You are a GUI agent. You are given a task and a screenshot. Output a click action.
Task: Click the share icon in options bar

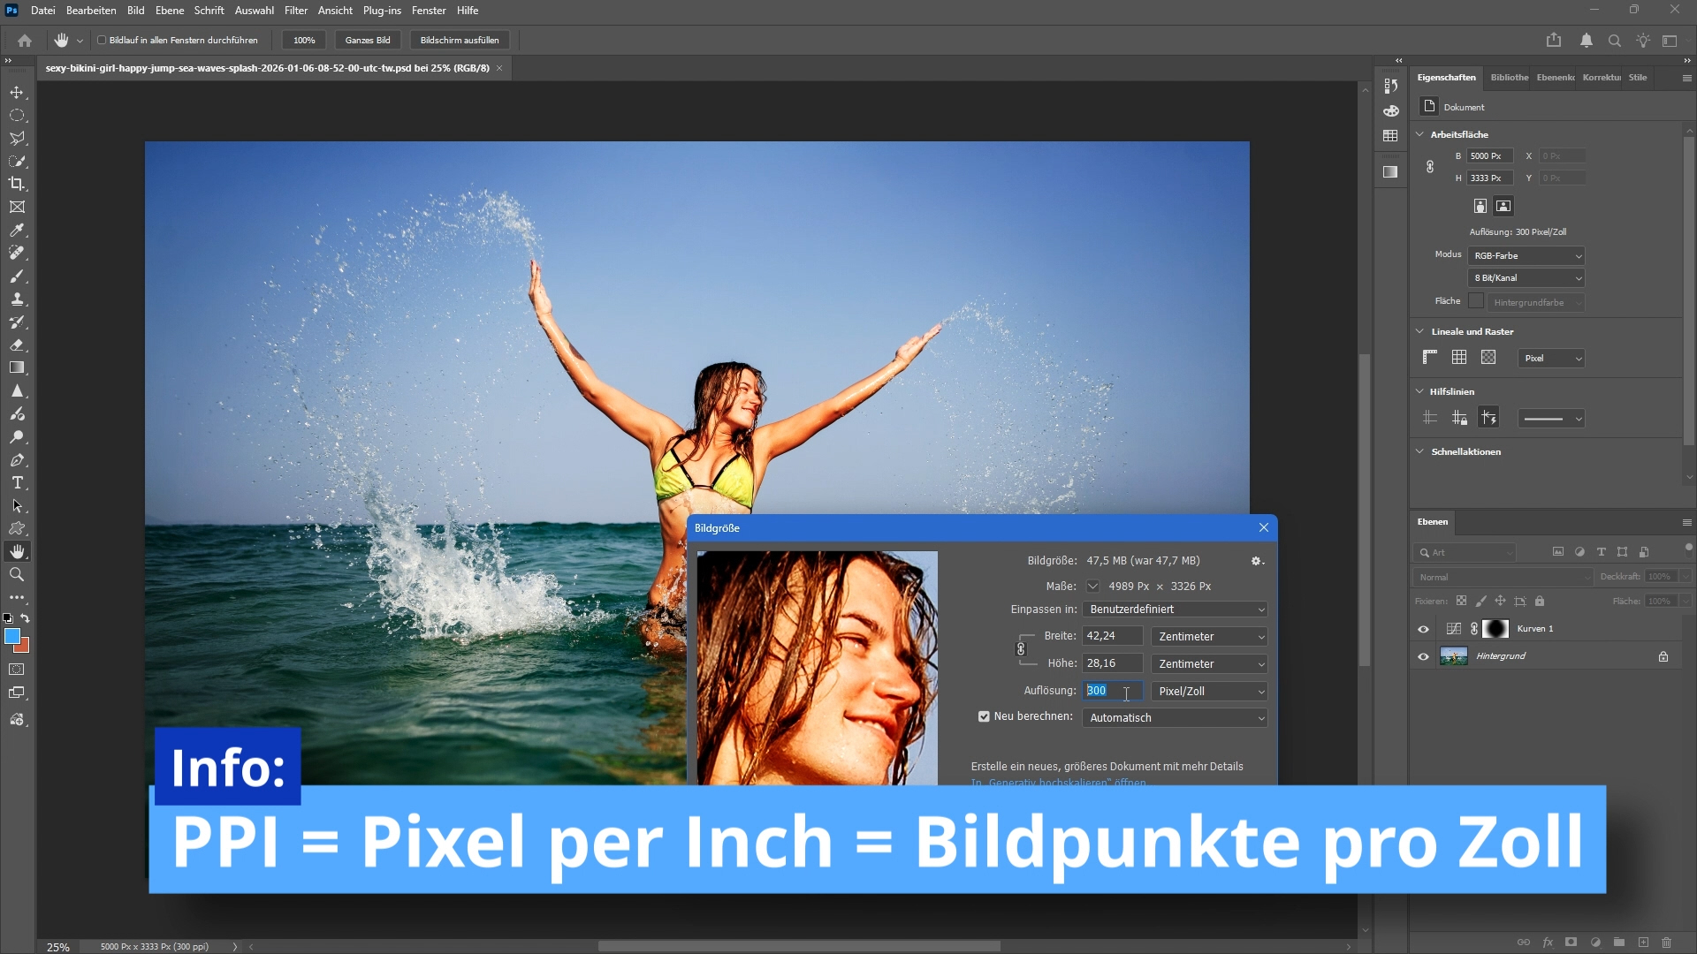(1553, 40)
